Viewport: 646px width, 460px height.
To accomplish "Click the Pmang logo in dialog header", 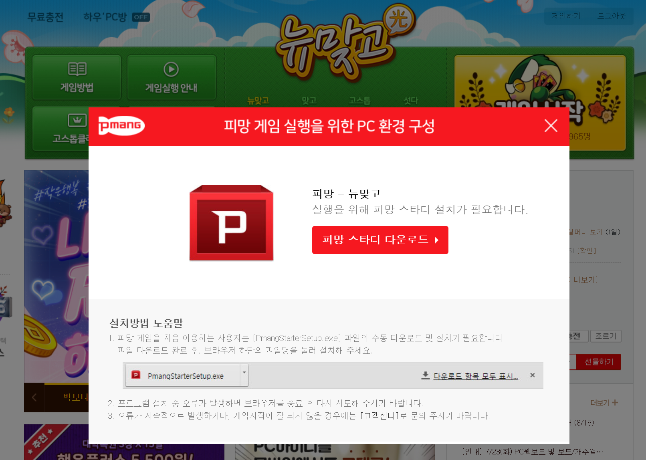I will point(121,126).
